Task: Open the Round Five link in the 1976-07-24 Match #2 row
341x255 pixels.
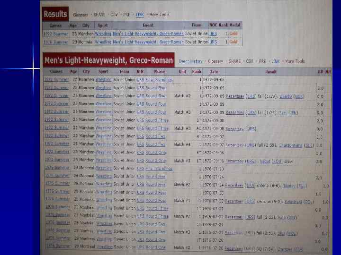Action: [156, 185]
